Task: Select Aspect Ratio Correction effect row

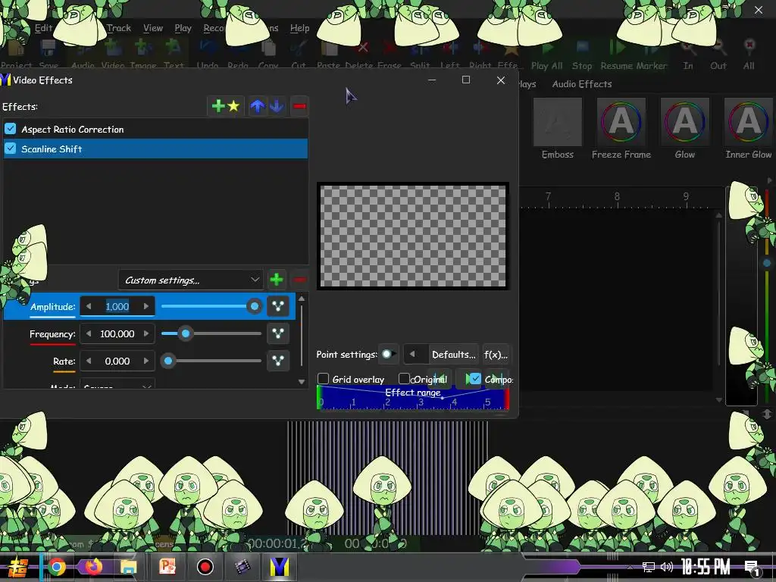Action: coord(155,129)
